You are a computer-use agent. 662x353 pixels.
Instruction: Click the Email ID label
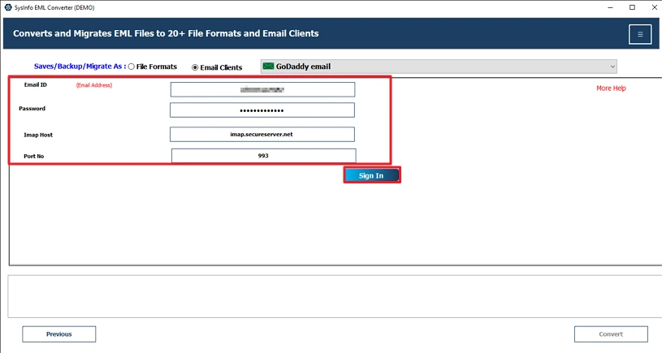[36, 84]
